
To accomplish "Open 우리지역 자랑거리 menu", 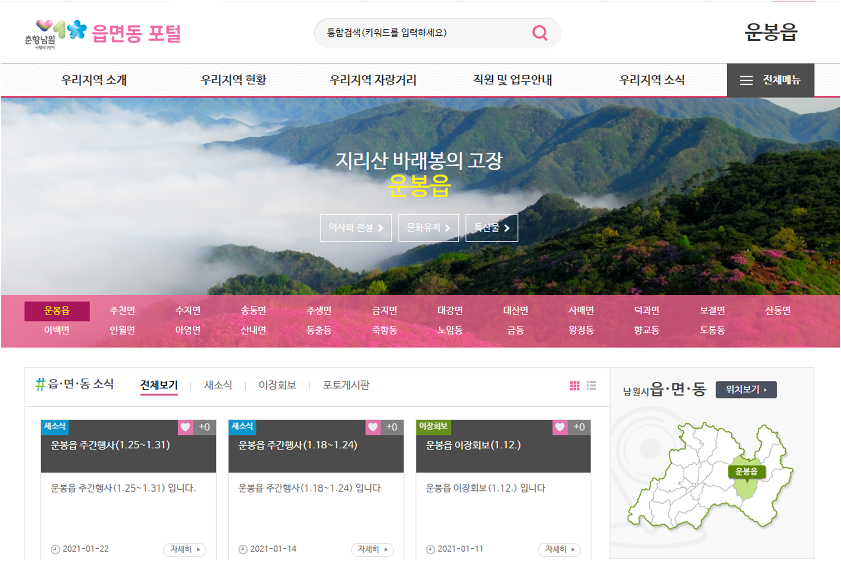I will pyautogui.click(x=373, y=80).
